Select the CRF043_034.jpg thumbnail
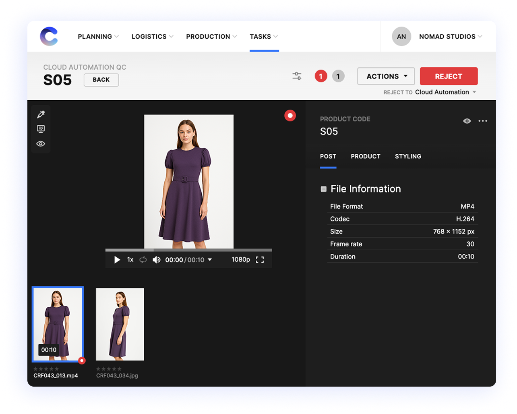This screenshot has width=517, height=414. (x=120, y=324)
